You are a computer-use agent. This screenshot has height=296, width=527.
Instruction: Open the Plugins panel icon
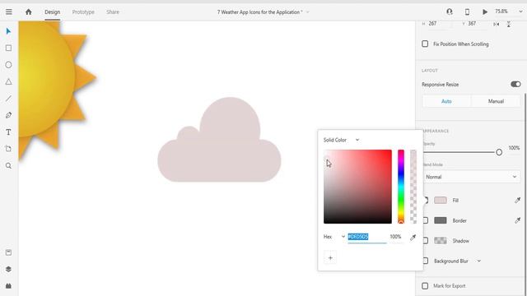8,286
